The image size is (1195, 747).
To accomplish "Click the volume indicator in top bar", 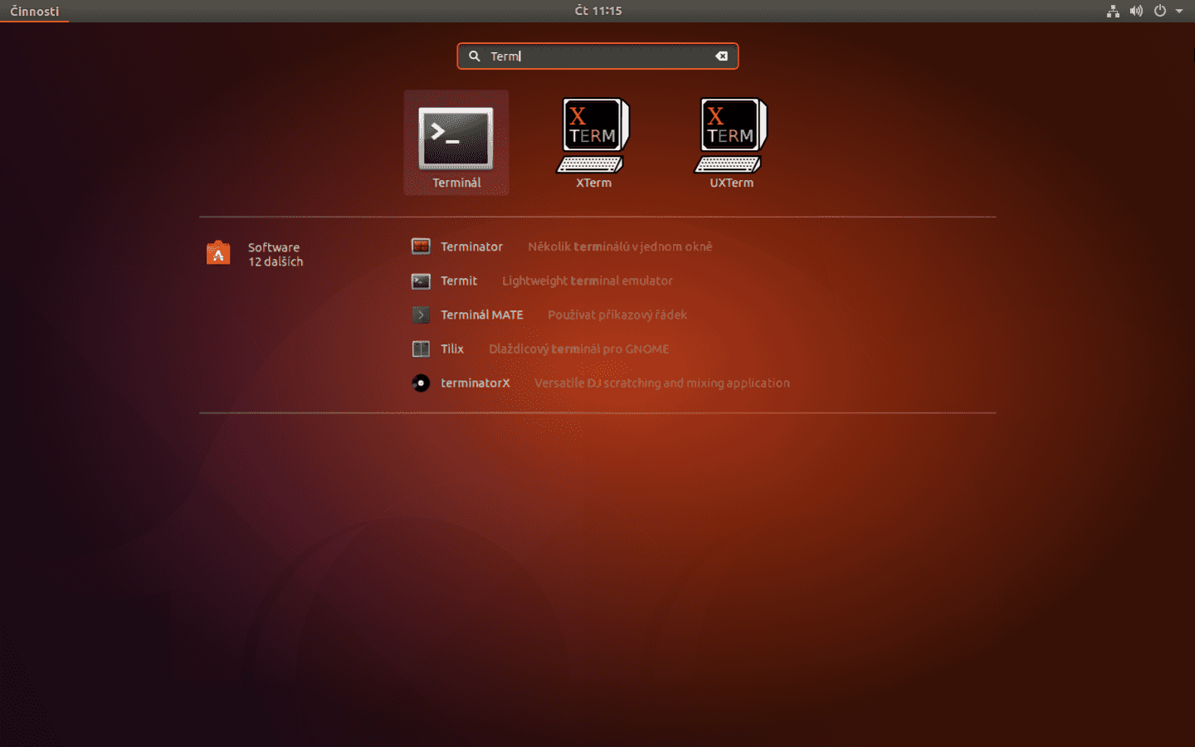I will point(1135,11).
